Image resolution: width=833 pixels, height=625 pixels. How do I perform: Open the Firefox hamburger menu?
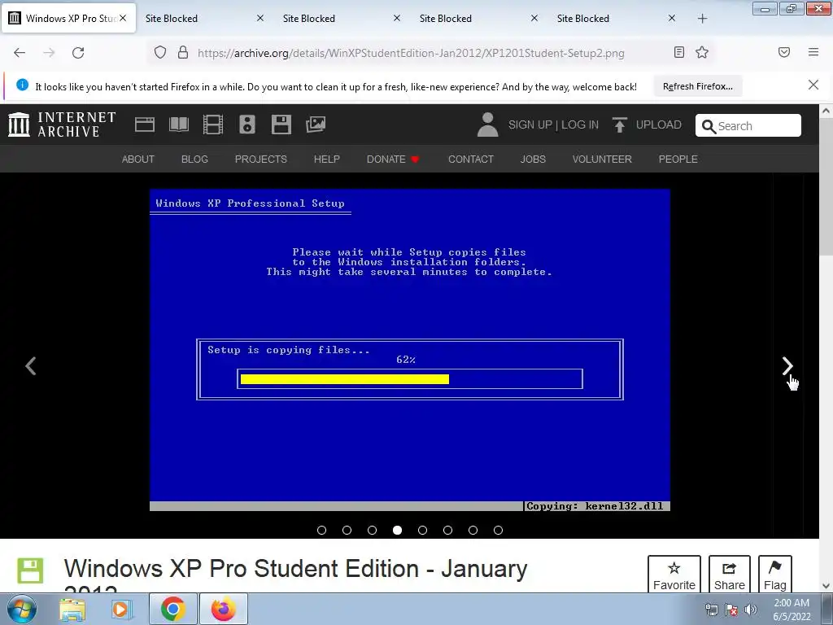point(813,52)
